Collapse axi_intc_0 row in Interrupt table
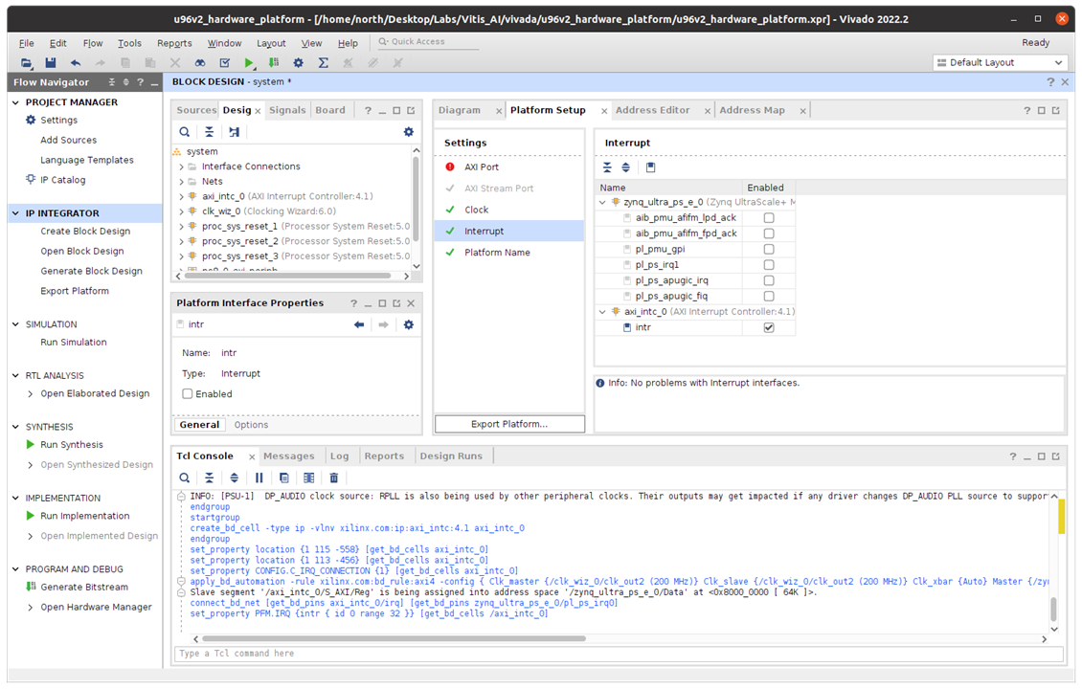The height and width of the screenshot is (689, 1082). (602, 312)
